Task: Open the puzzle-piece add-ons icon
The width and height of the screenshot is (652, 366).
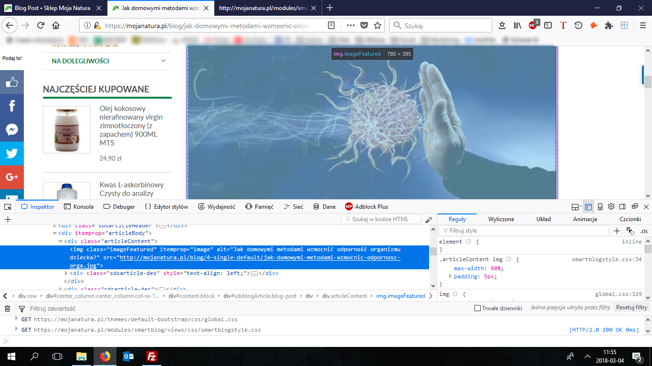Action: 609,25
